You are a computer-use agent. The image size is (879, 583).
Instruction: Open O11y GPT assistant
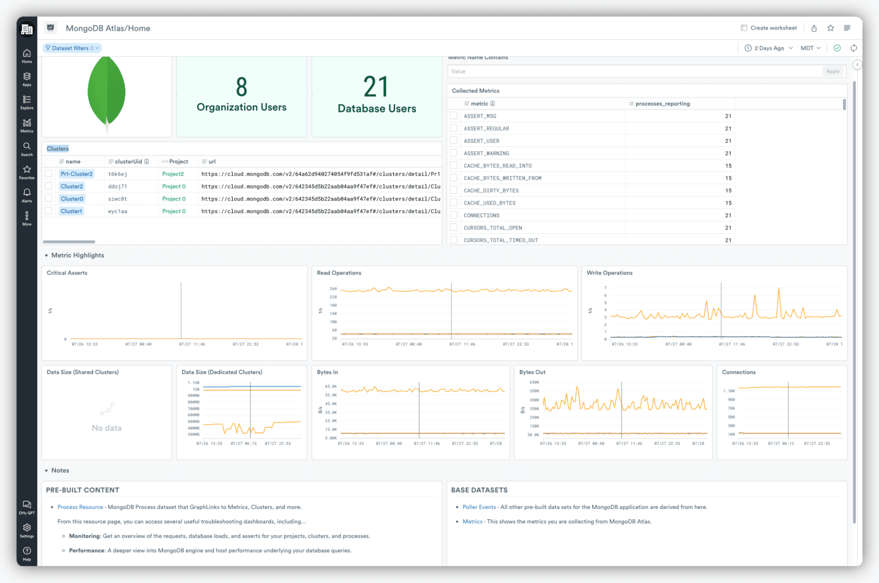27,507
